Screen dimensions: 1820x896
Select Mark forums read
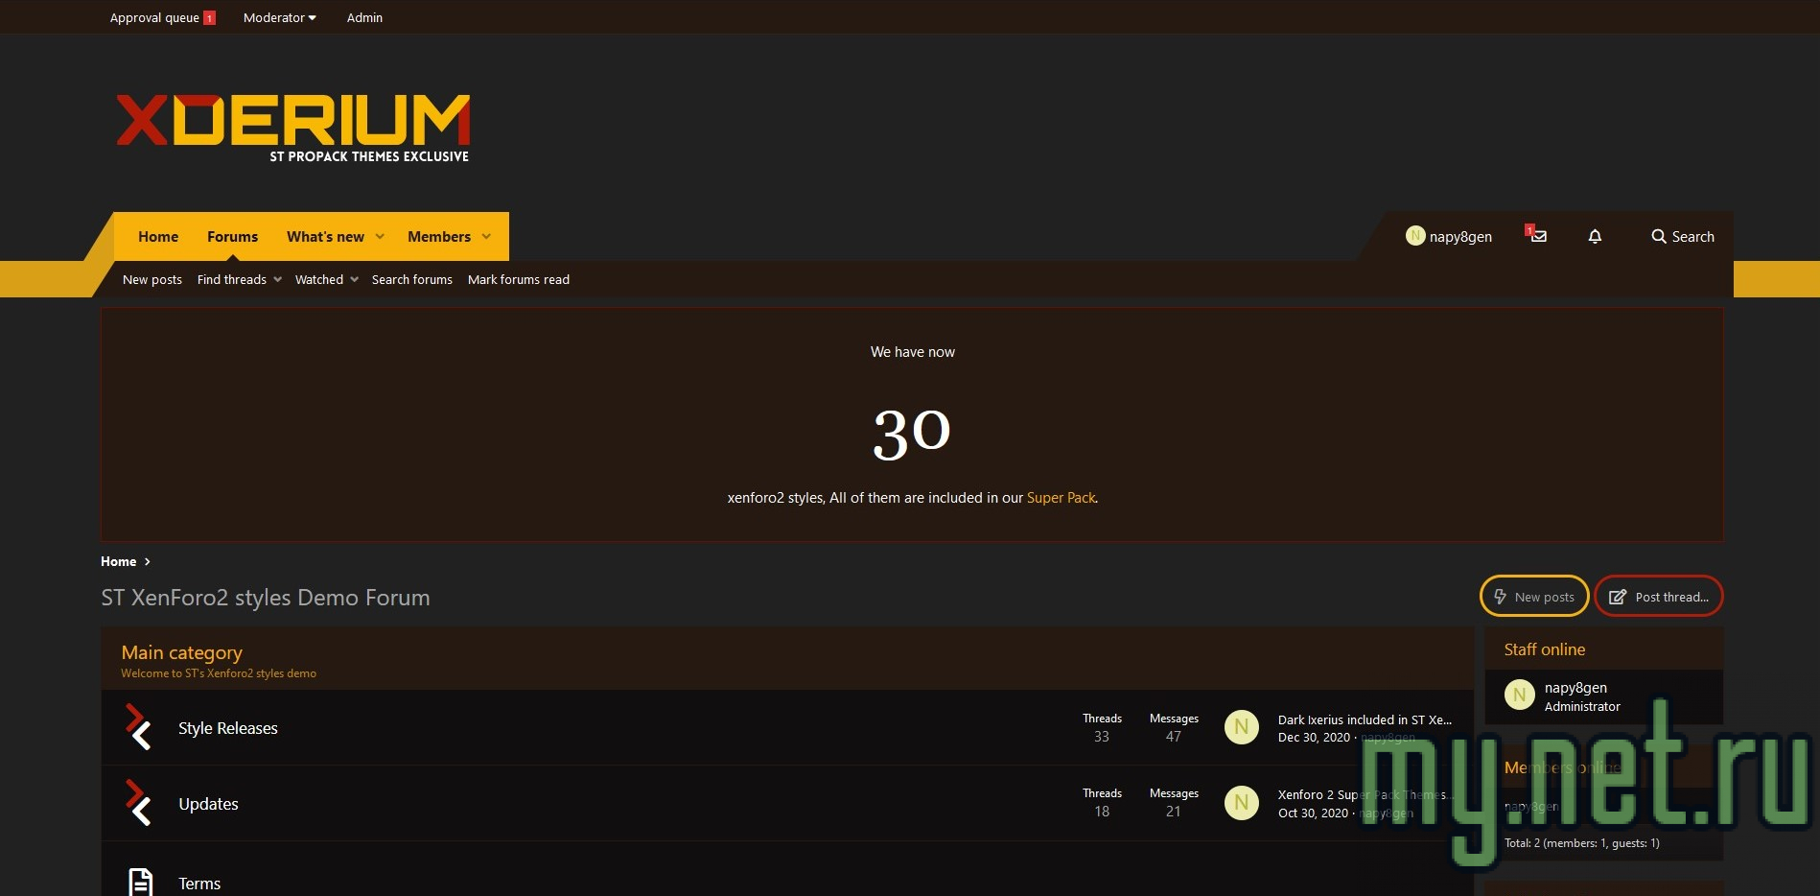[518, 279]
